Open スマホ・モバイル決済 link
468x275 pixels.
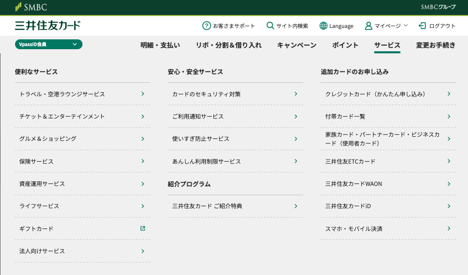(x=388, y=228)
